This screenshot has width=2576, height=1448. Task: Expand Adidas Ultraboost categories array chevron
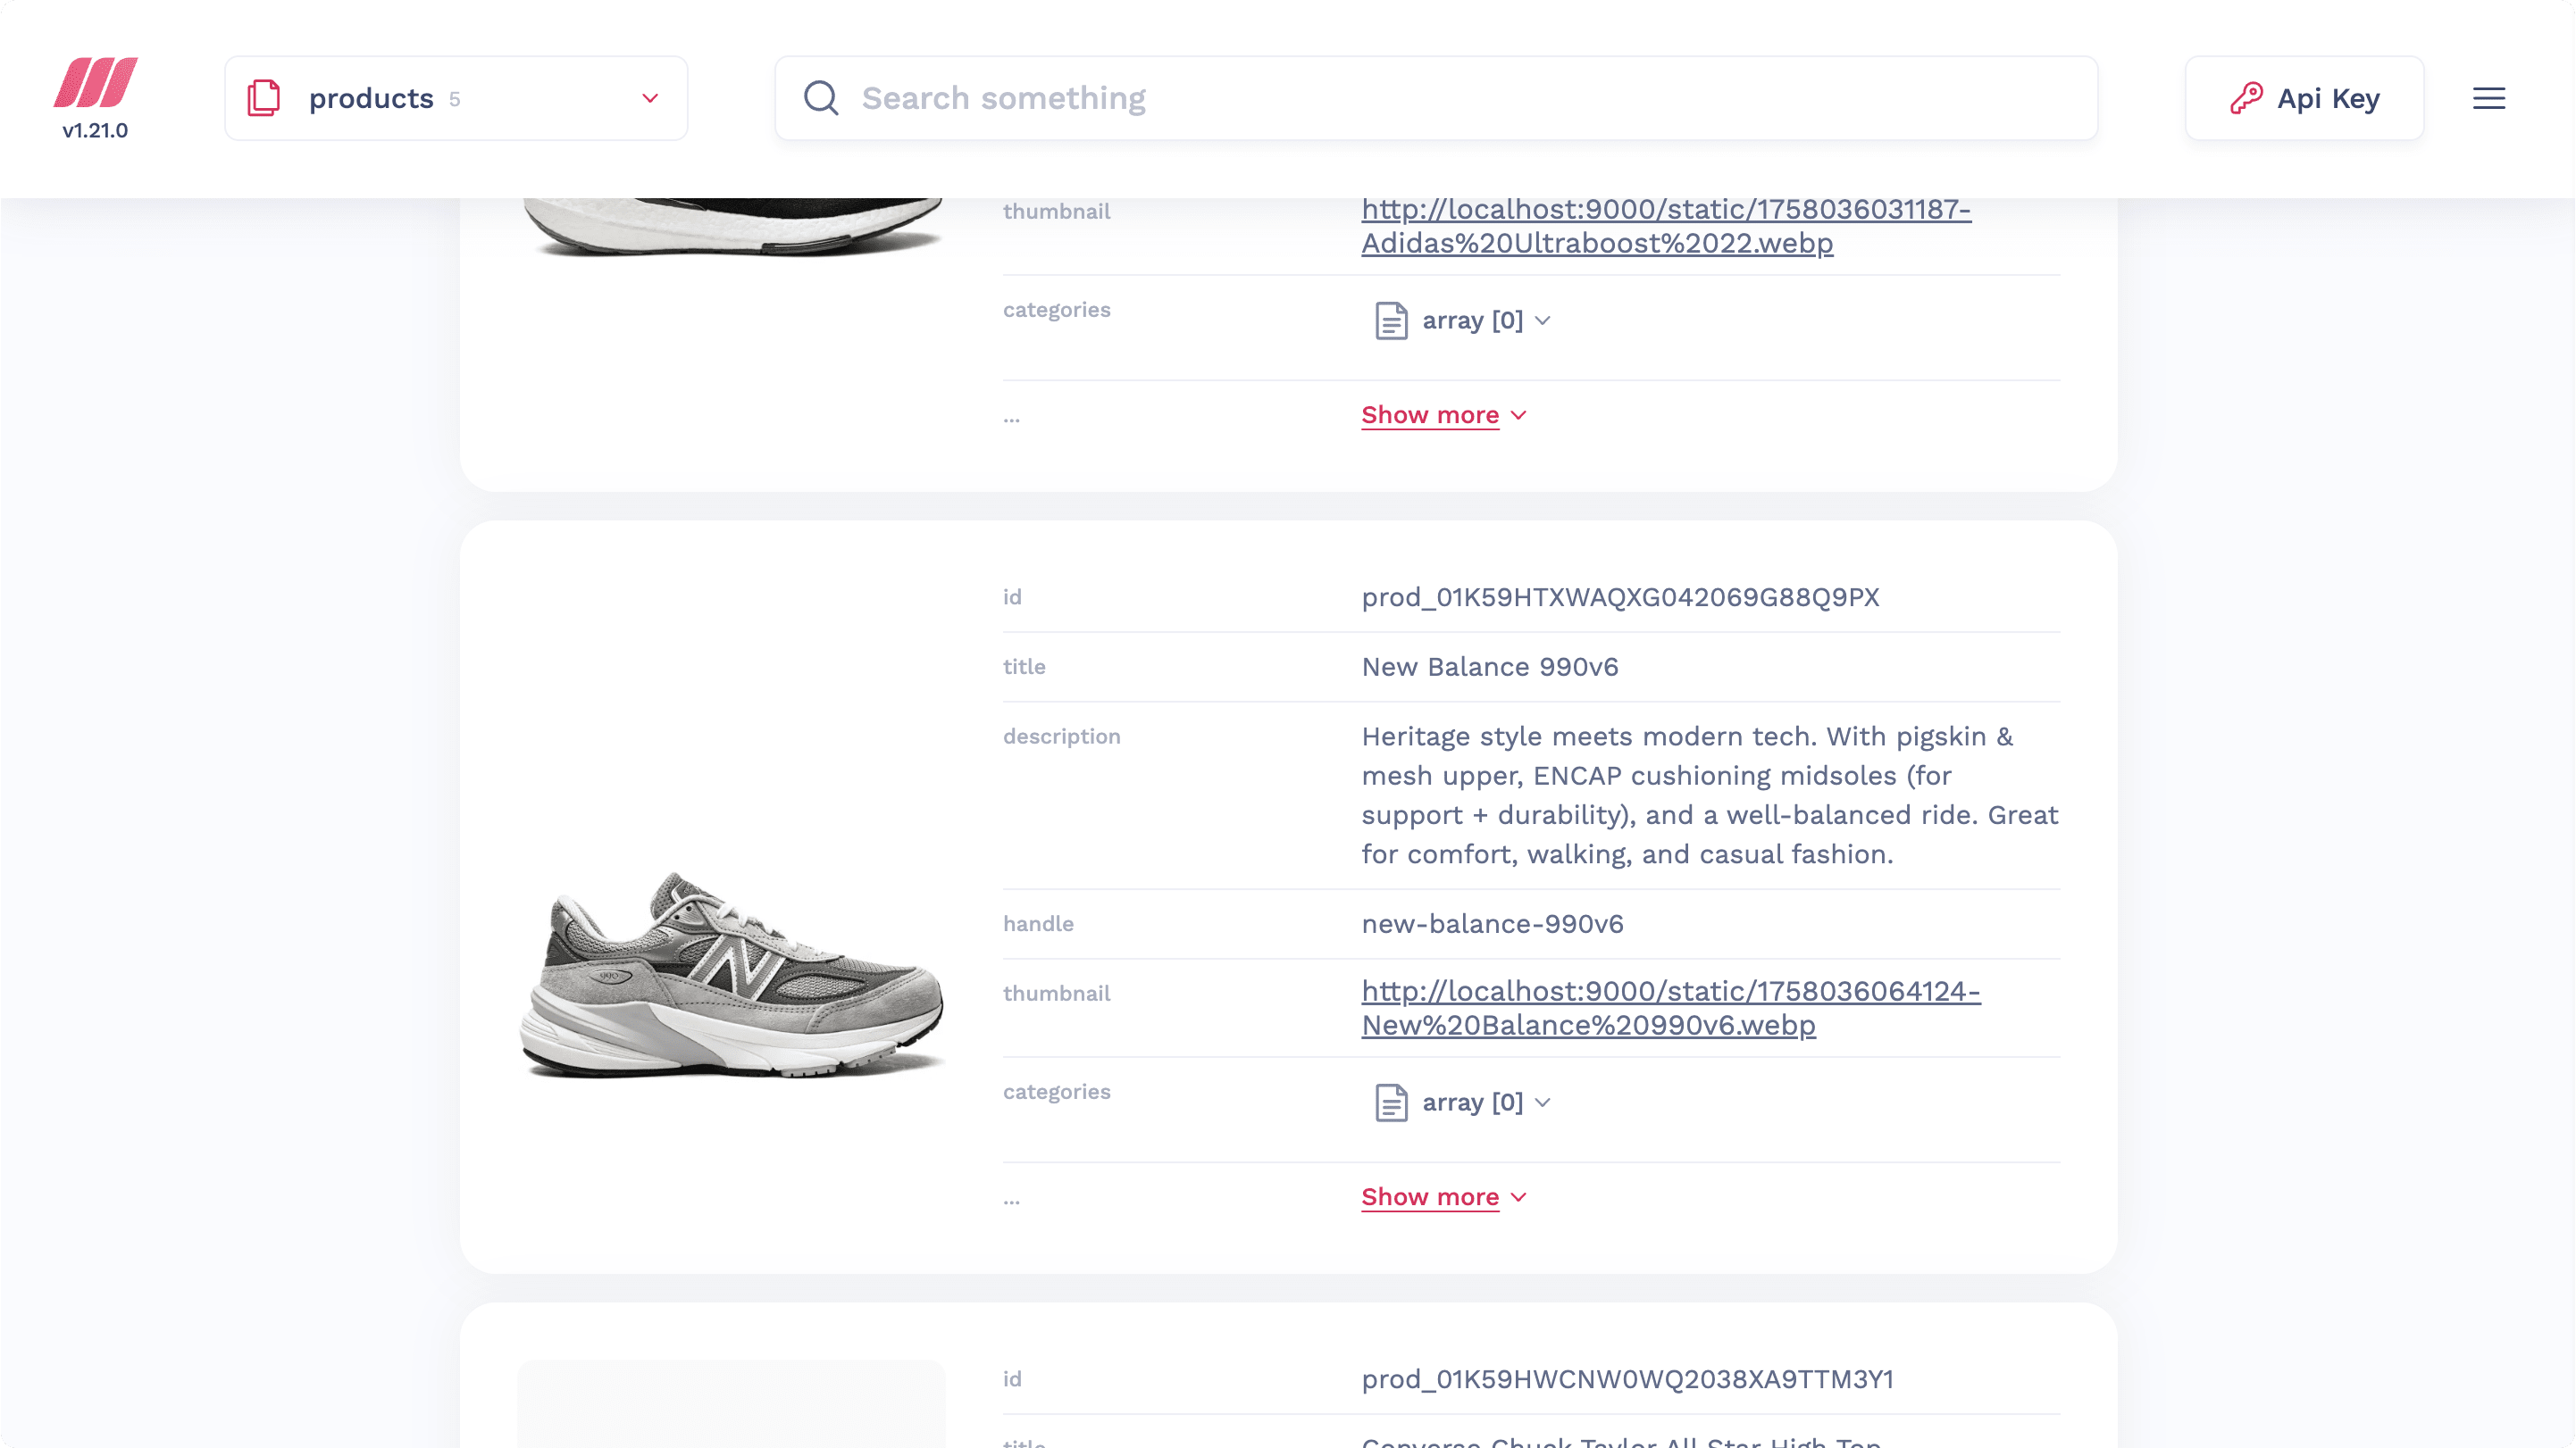click(x=1543, y=320)
